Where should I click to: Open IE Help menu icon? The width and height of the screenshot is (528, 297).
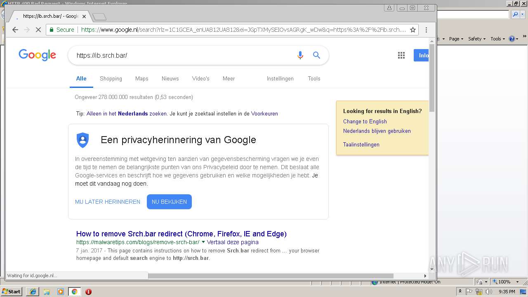(x=513, y=39)
